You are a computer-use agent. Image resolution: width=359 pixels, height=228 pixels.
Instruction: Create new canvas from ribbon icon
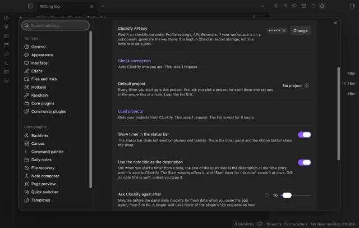6,36
